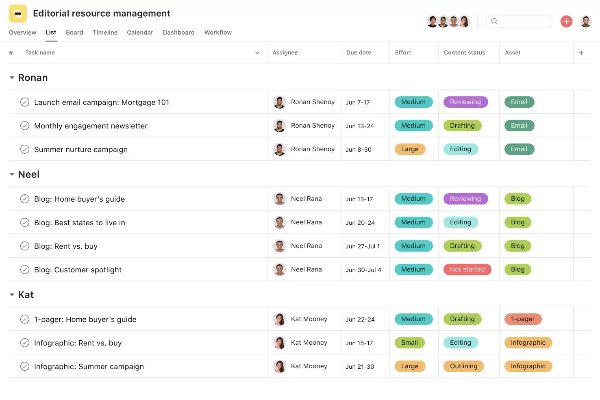Collapse the Kat group

point(12,295)
